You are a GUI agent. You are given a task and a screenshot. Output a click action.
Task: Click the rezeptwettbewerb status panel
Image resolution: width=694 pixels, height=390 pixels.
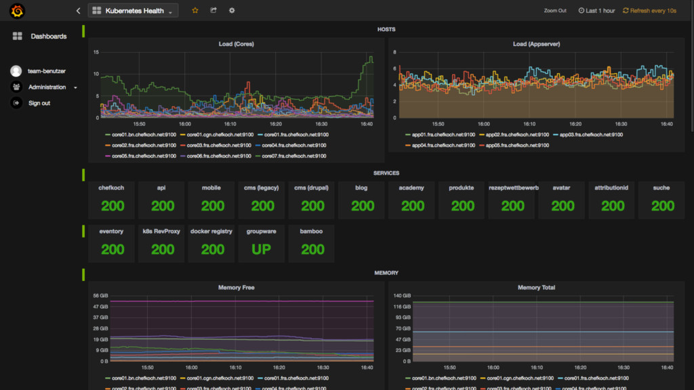point(511,200)
